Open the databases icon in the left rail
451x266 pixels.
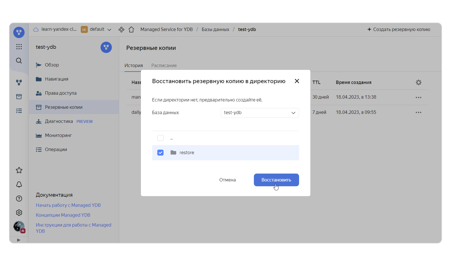click(19, 82)
